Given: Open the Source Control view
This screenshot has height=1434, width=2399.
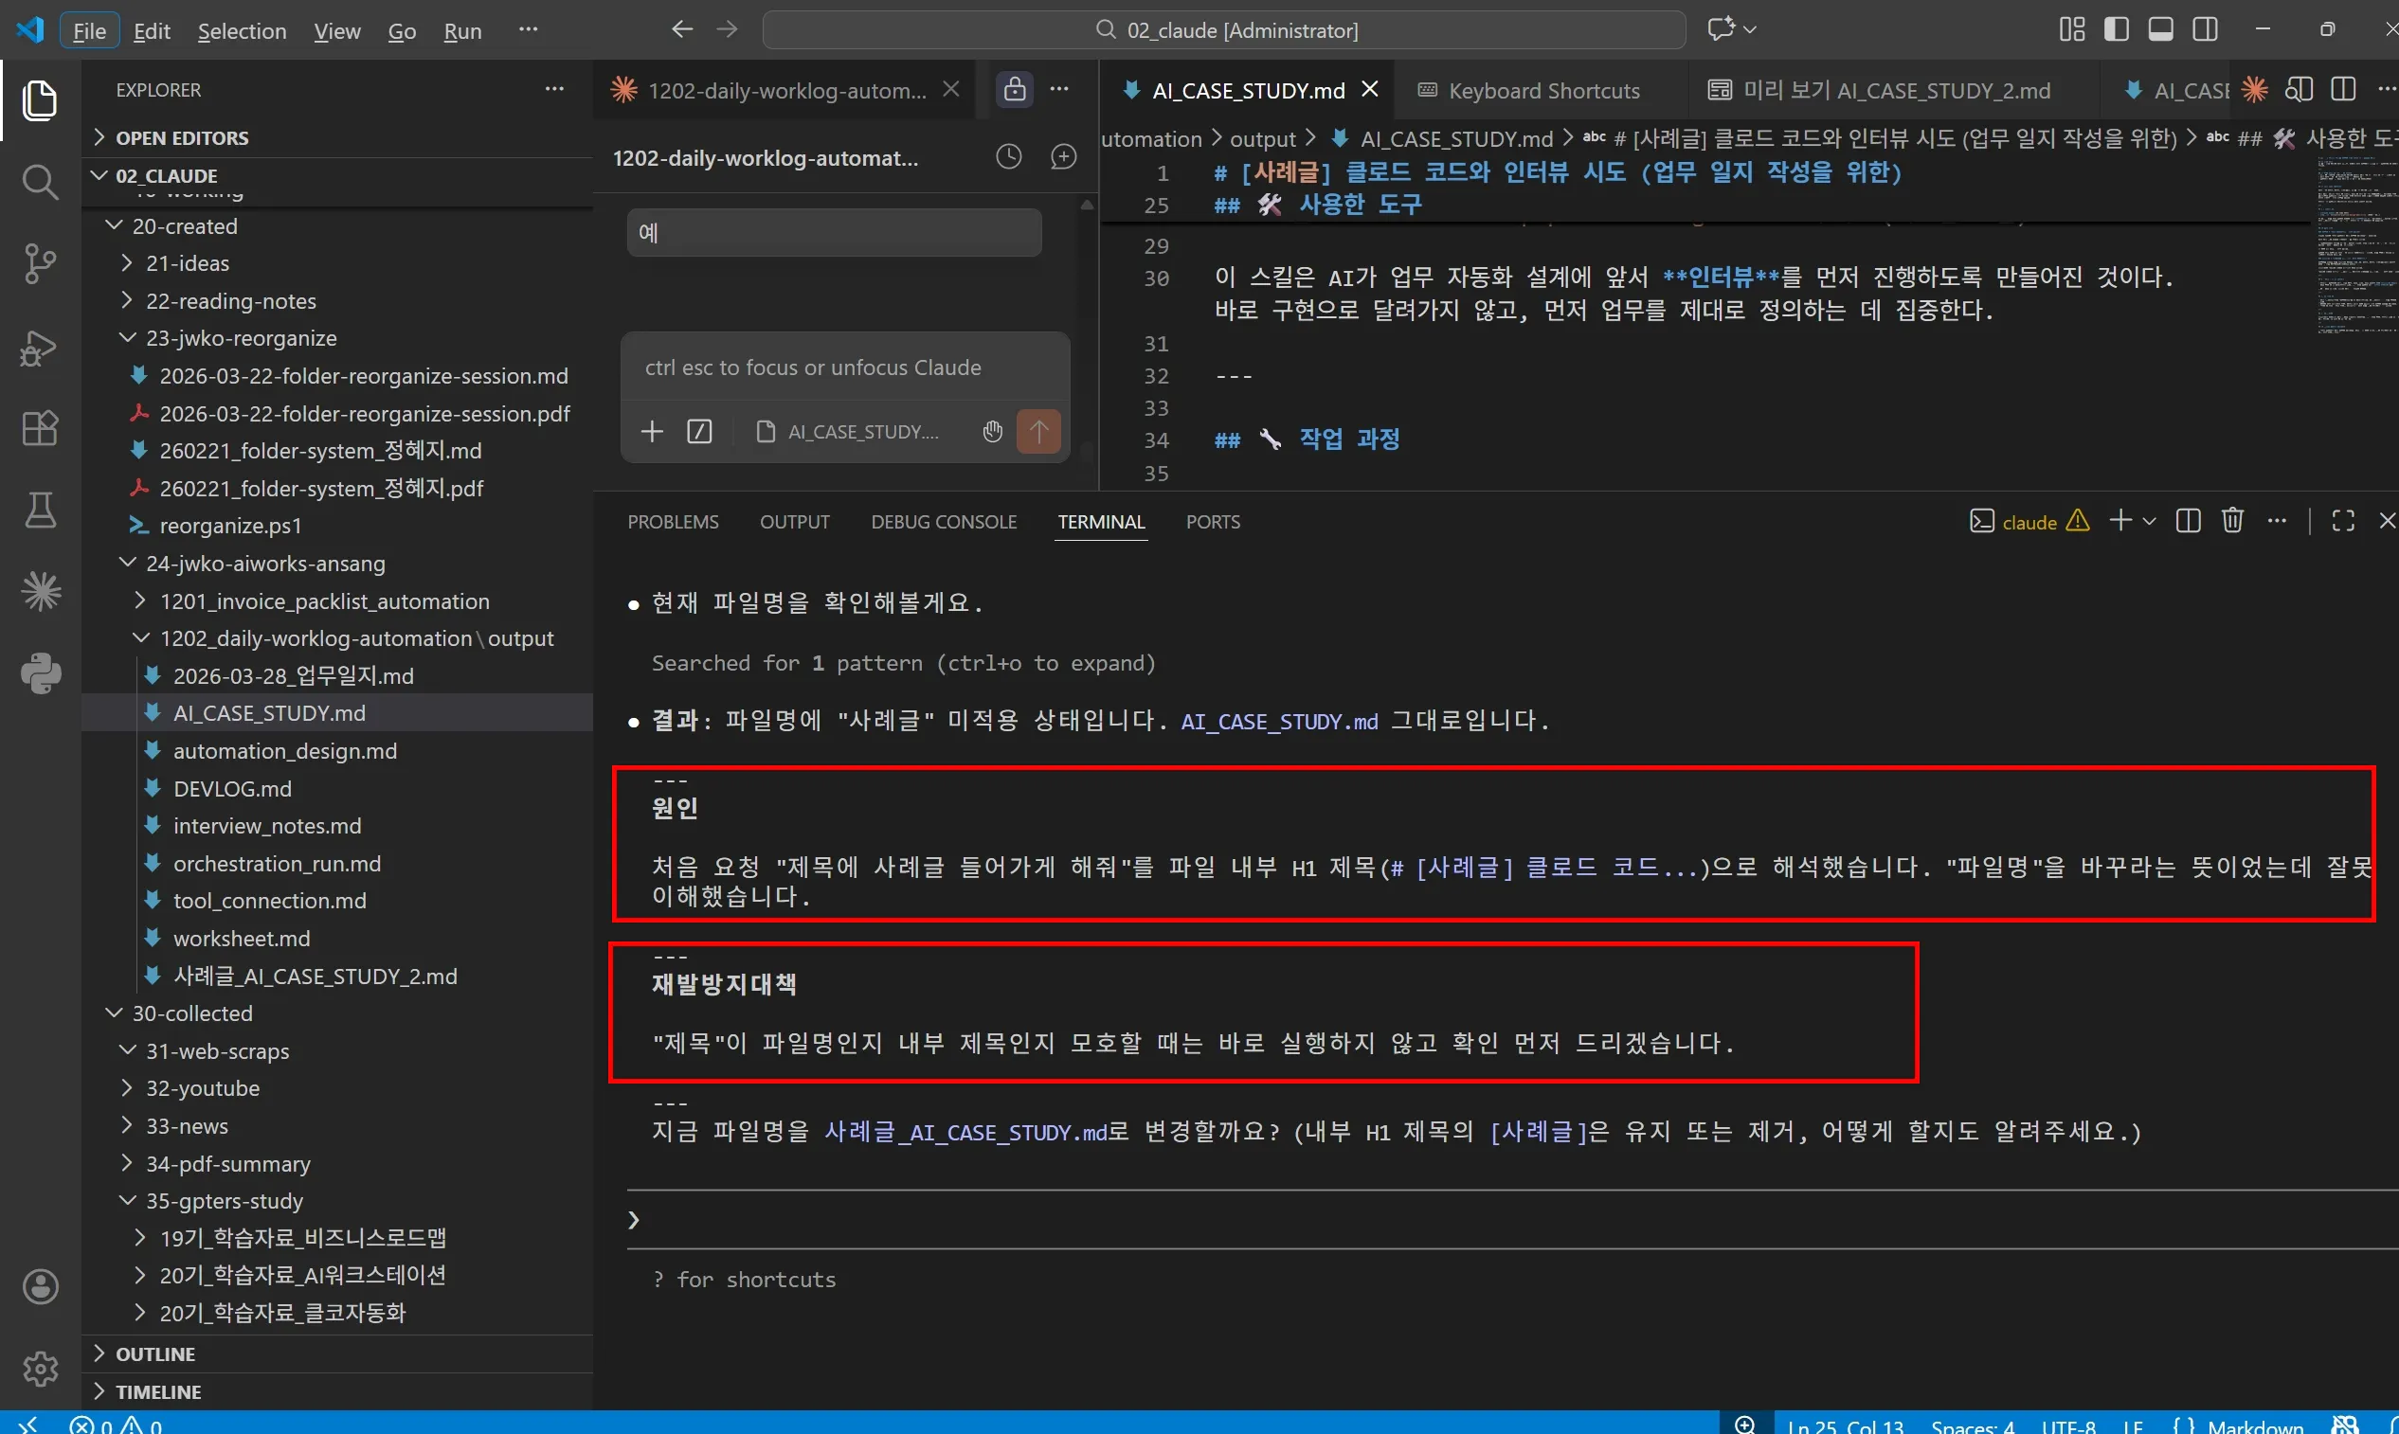Looking at the screenshot, I should tap(40, 264).
